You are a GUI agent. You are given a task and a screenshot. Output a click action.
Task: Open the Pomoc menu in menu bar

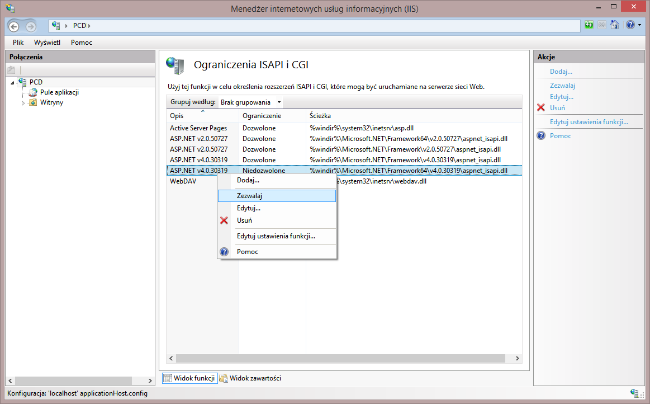tap(81, 43)
